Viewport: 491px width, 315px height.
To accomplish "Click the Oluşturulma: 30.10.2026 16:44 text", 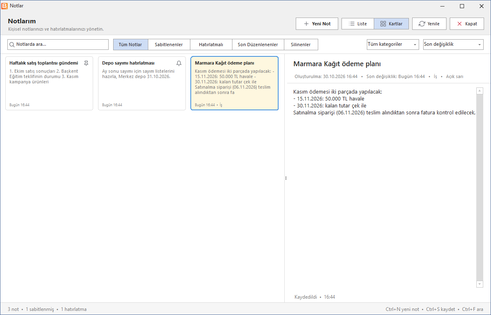I will tap(326, 76).
